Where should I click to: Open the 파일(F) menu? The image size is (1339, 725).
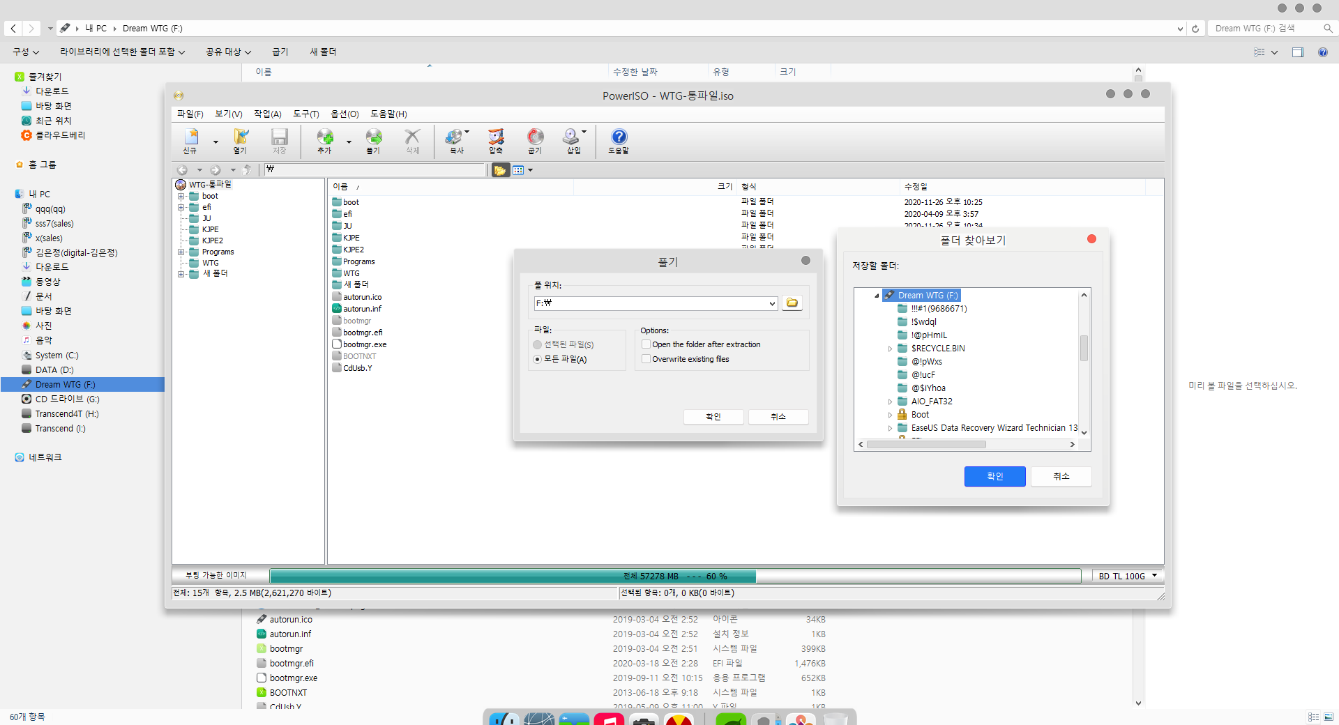(190, 114)
